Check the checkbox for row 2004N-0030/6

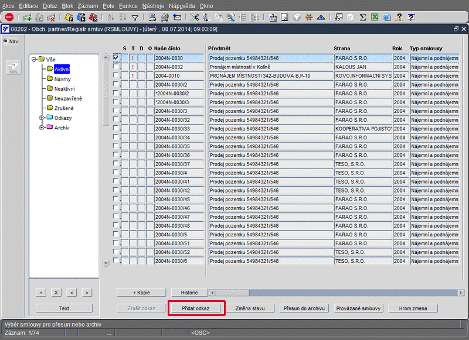pyautogui.click(x=115, y=260)
